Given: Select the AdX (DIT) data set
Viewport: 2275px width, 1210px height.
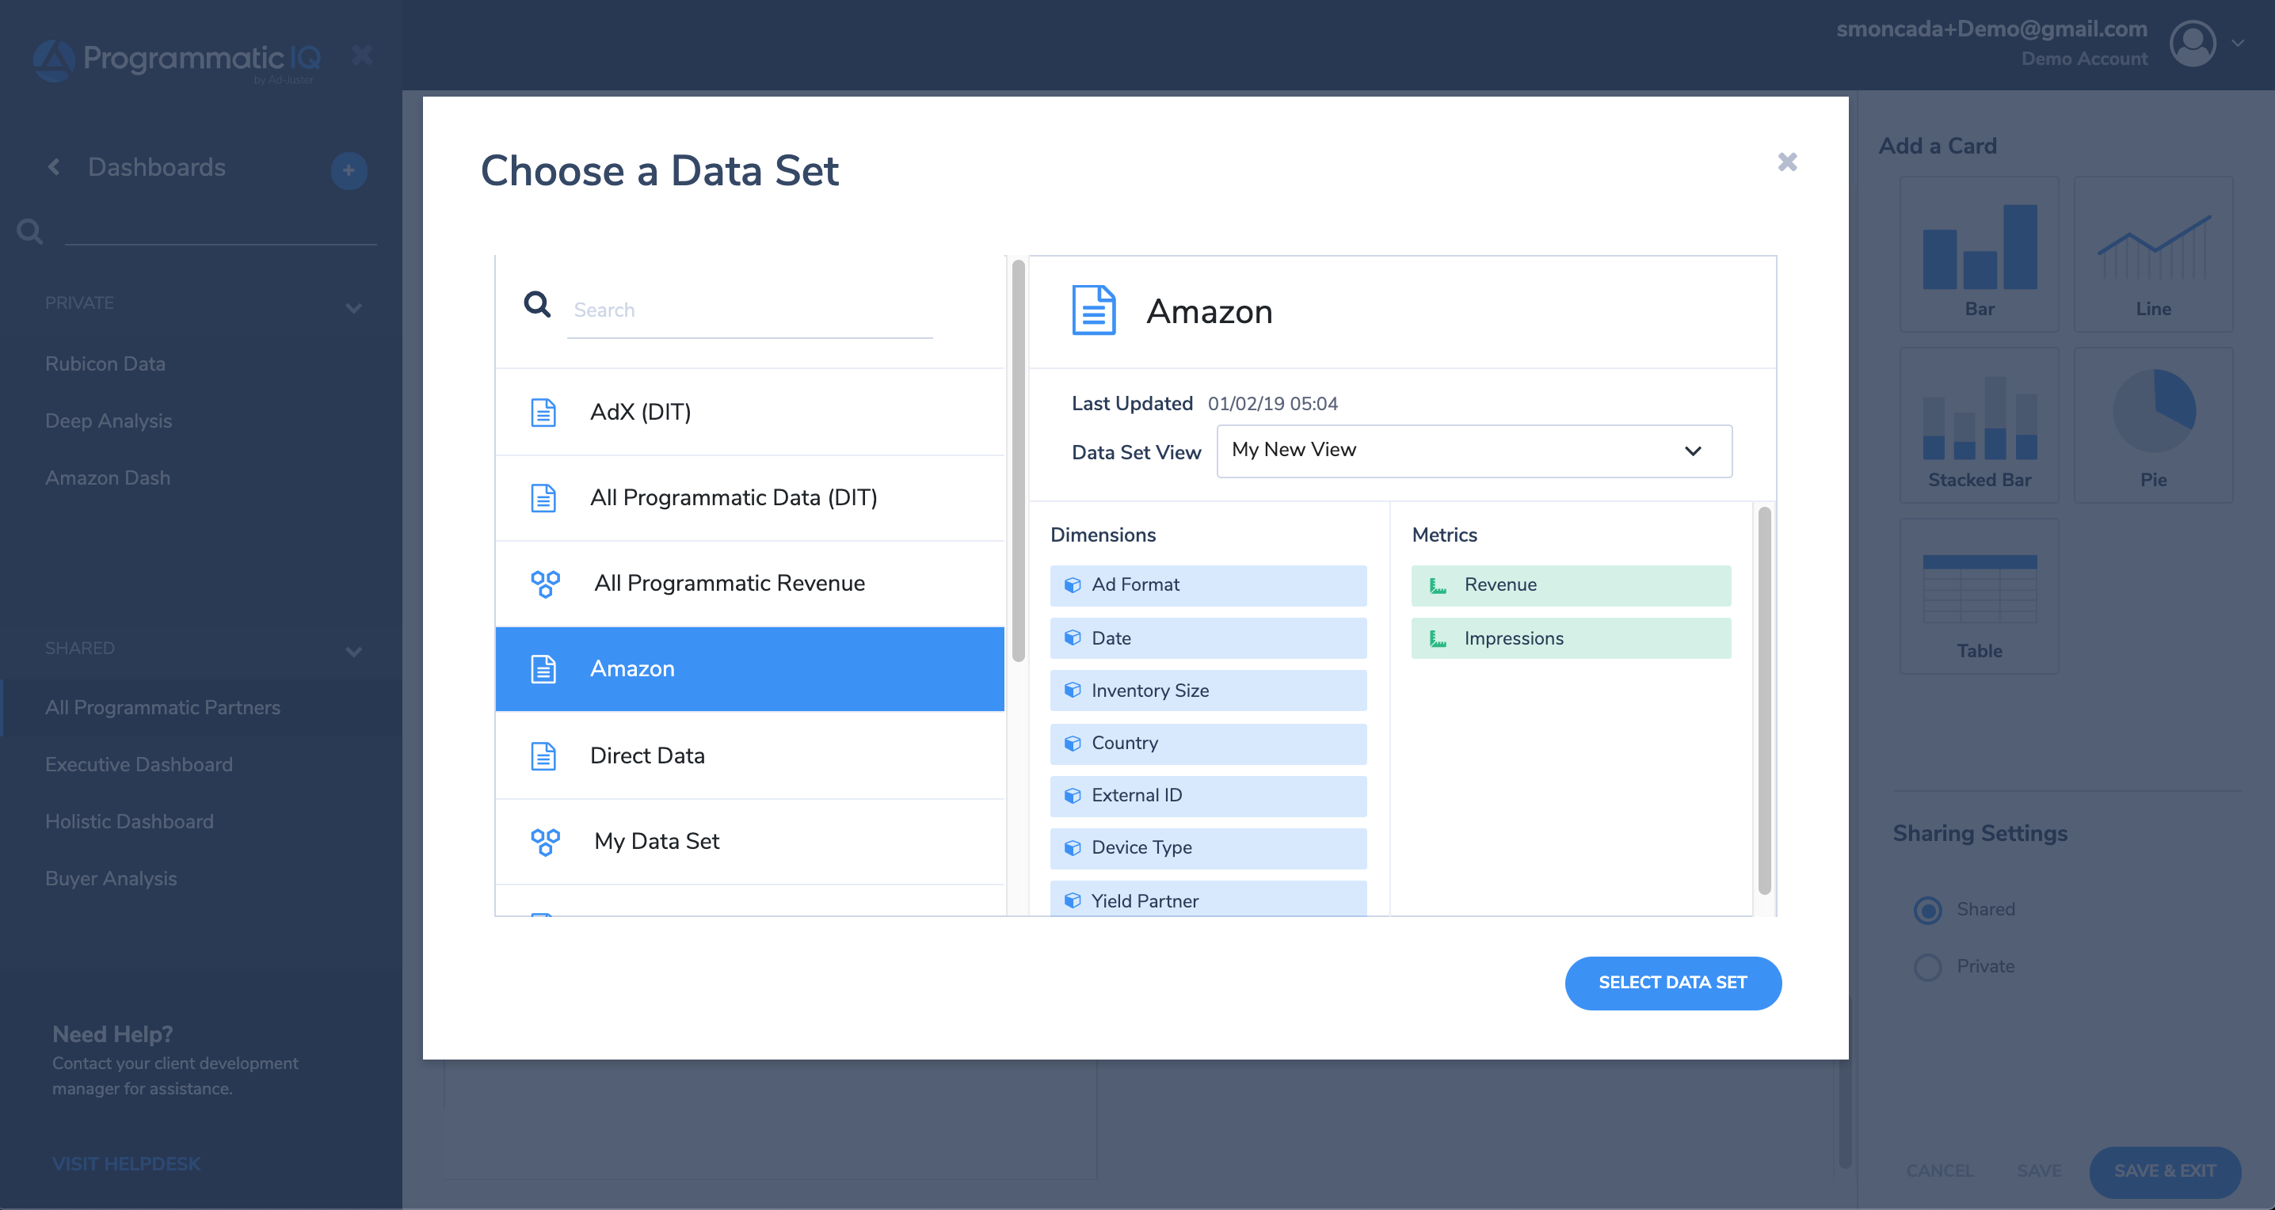Looking at the screenshot, I should click(750, 412).
